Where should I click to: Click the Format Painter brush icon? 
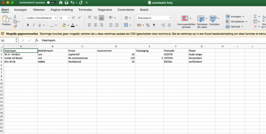[15, 26]
